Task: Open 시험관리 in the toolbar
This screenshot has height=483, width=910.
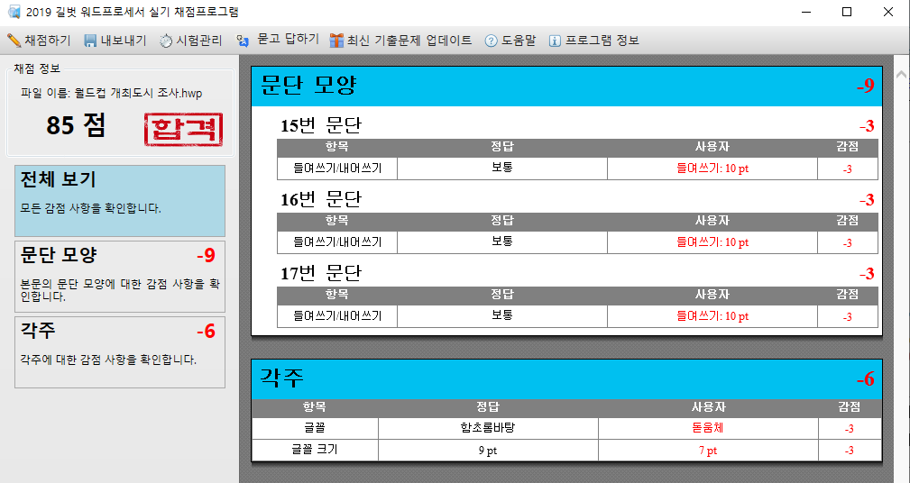Action: (x=191, y=41)
